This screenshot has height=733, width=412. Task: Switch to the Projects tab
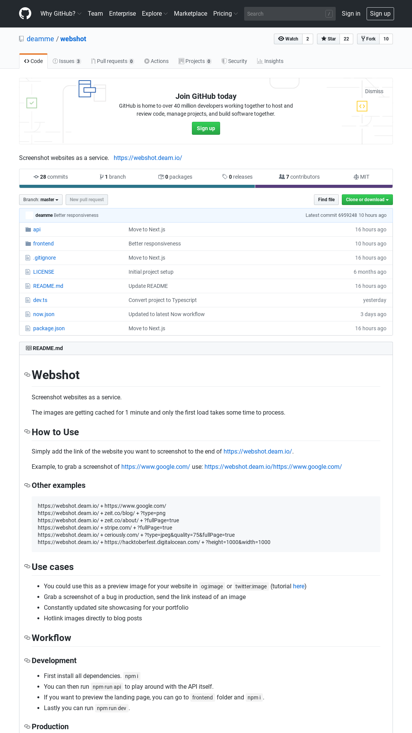(x=195, y=61)
